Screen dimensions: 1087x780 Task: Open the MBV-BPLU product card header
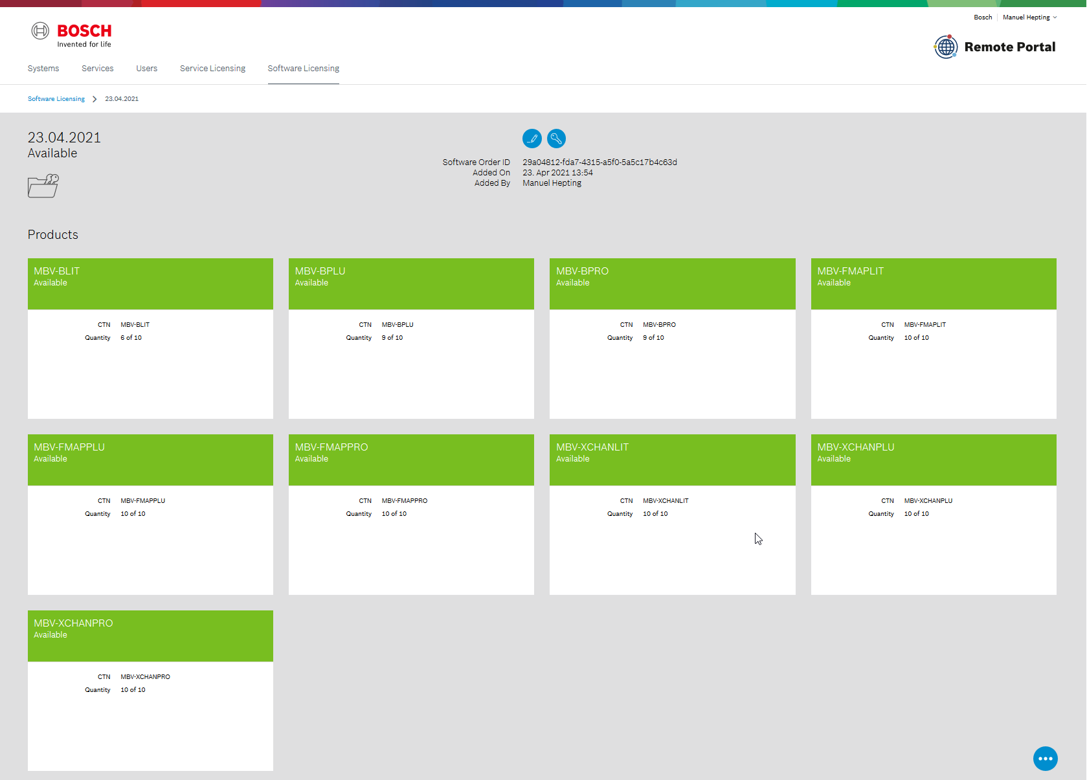click(412, 284)
